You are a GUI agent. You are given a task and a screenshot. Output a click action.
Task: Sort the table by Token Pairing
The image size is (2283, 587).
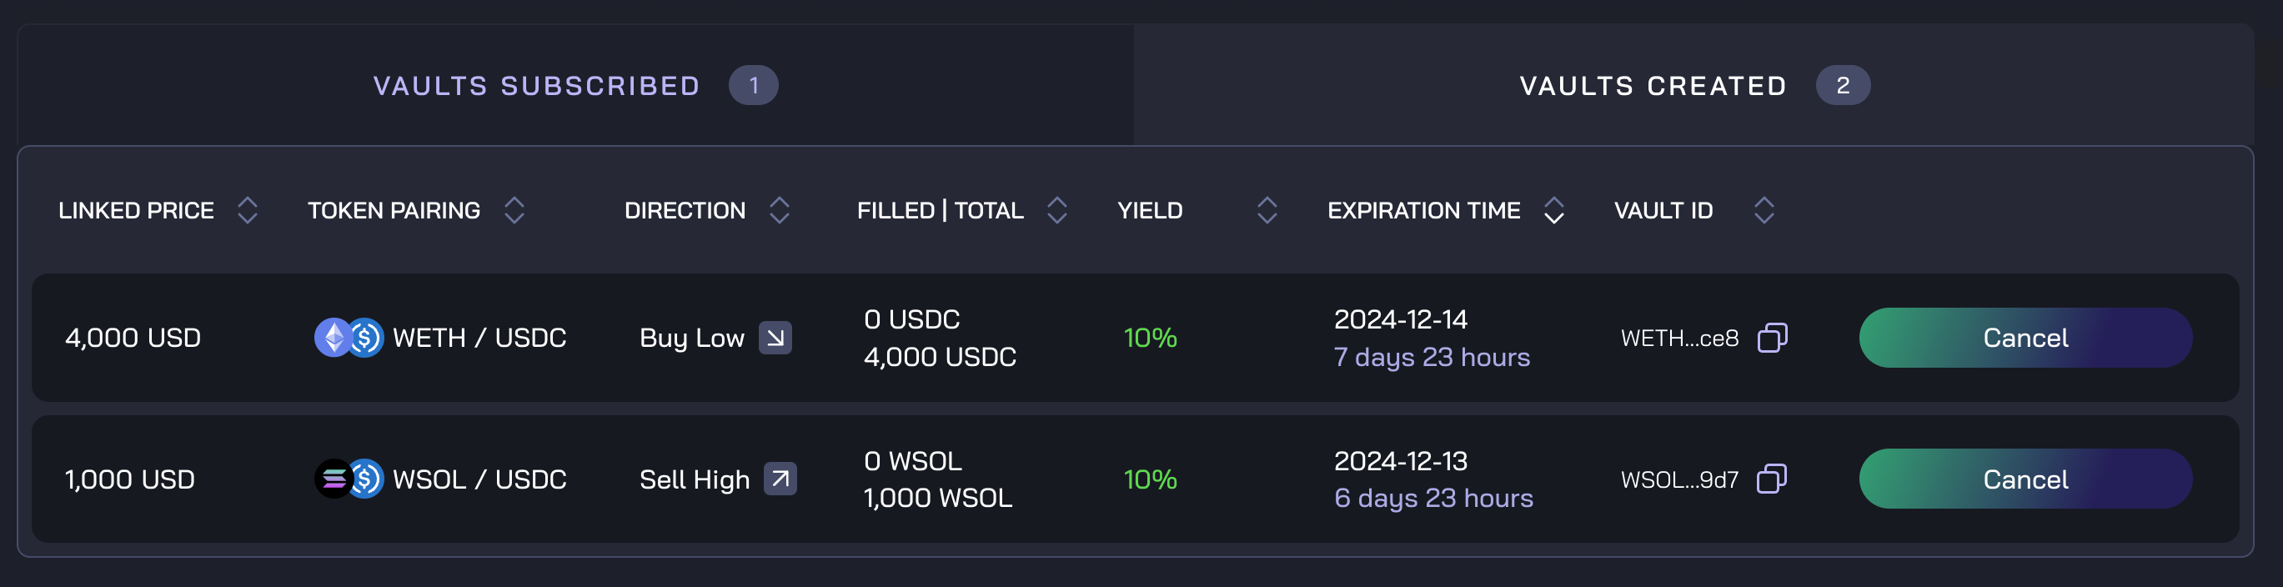514,210
